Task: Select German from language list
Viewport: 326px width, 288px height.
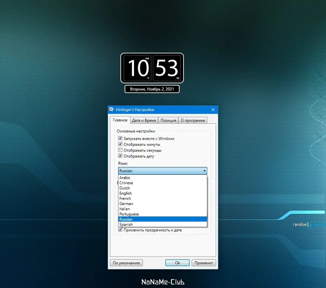Action: (163, 204)
